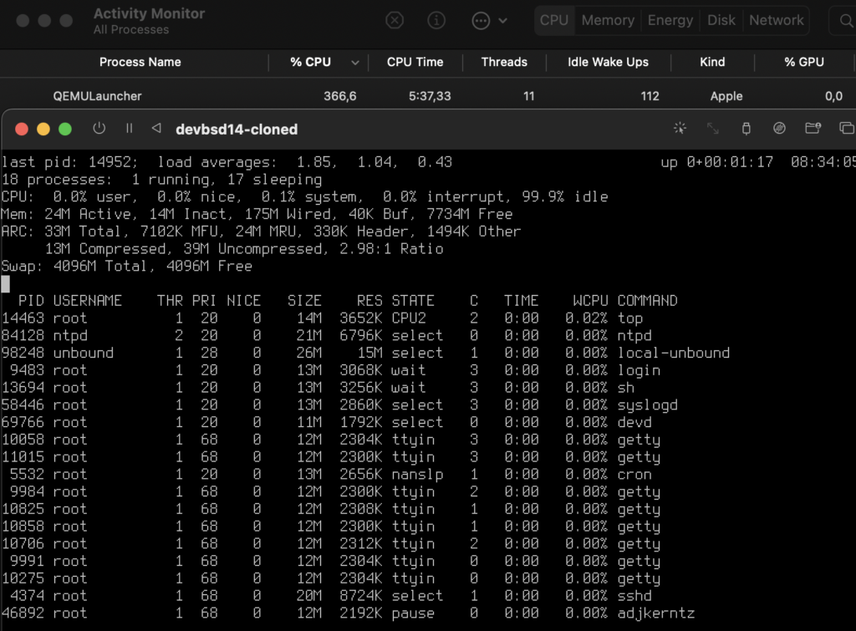Pause the devbsd14-cloned virtual machine
Screen dimensions: 856x631
[129, 128]
